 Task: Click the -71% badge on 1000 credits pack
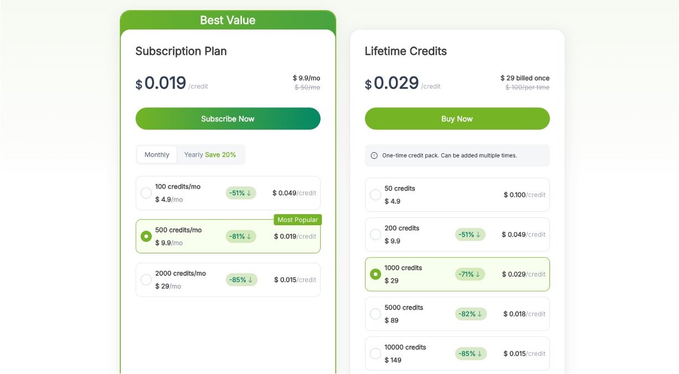(470, 274)
